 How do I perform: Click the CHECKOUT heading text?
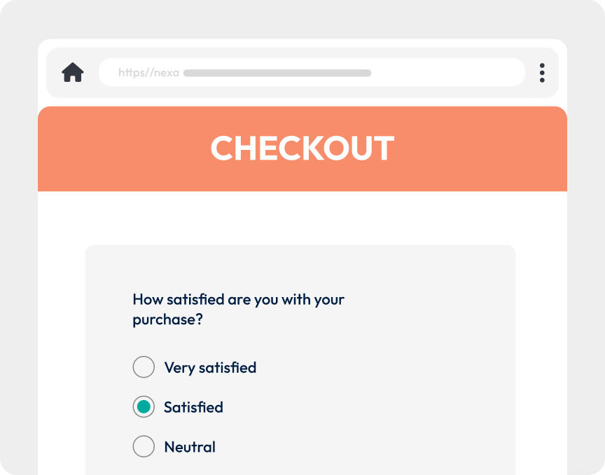(x=302, y=149)
